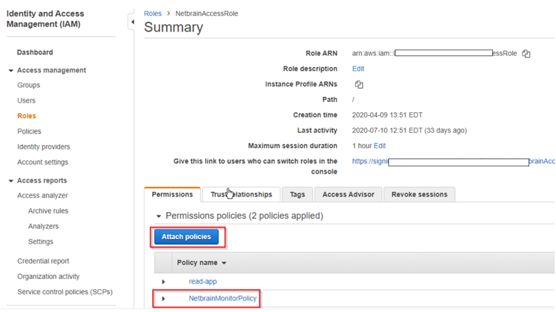Switch to the Trust relationships tab

tap(241, 195)
